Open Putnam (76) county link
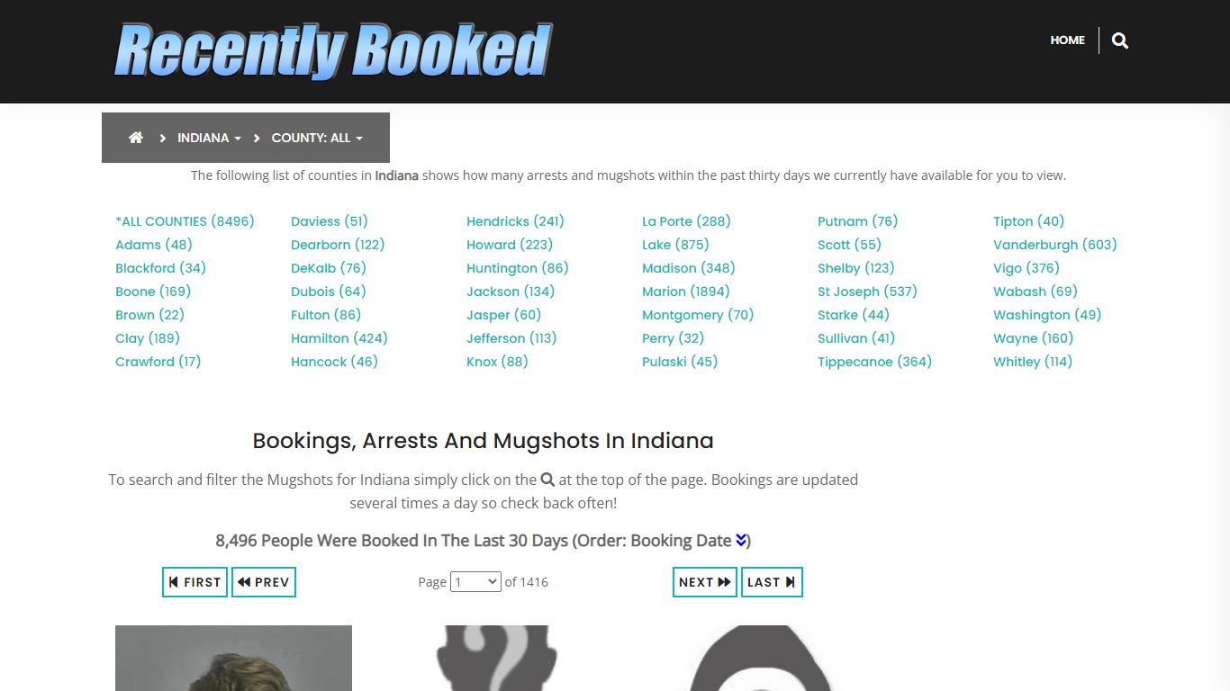This screenshot has height=691, width=1230. pos(858,221)
